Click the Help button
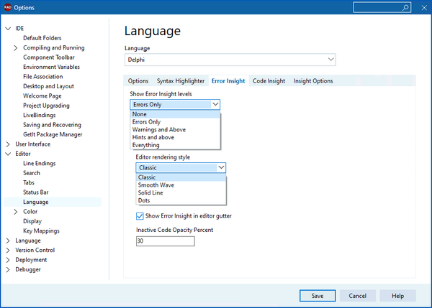Viewport: 432px width, 308px height. coord(397,296)
